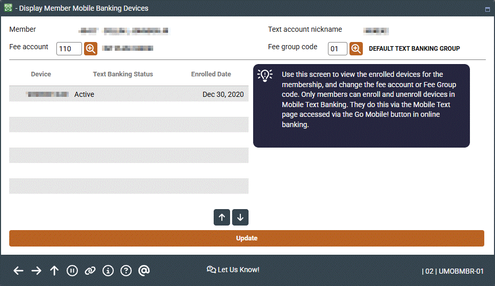Click the back arrow in bottom toolbar

tap(18, 271)
